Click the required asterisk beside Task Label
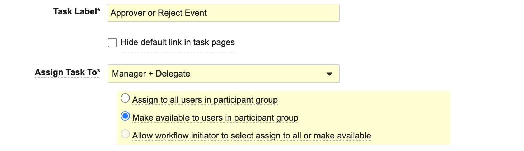The width and height of the screenshot is (524, 151). point(99,11)
